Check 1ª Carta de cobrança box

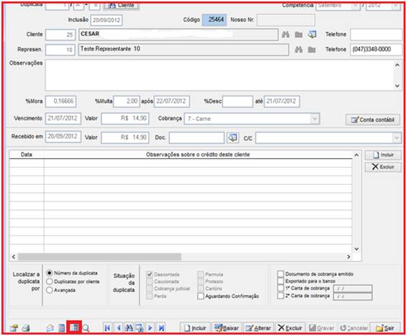[x=280, y=289]
